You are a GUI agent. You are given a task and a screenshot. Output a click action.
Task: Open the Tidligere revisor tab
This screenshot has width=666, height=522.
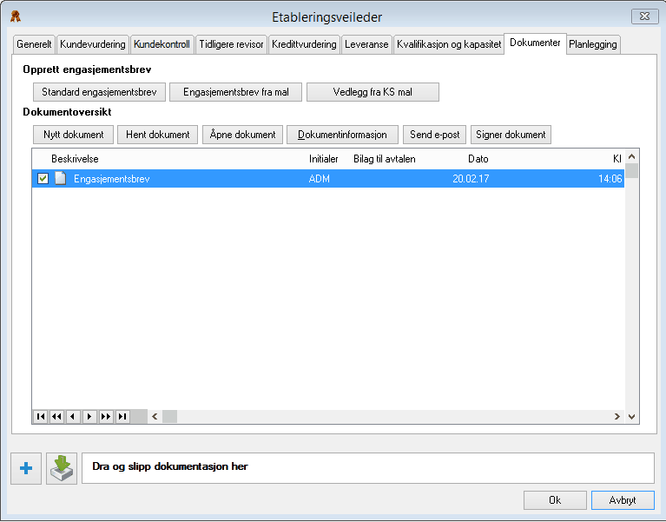tap(231, 44)
